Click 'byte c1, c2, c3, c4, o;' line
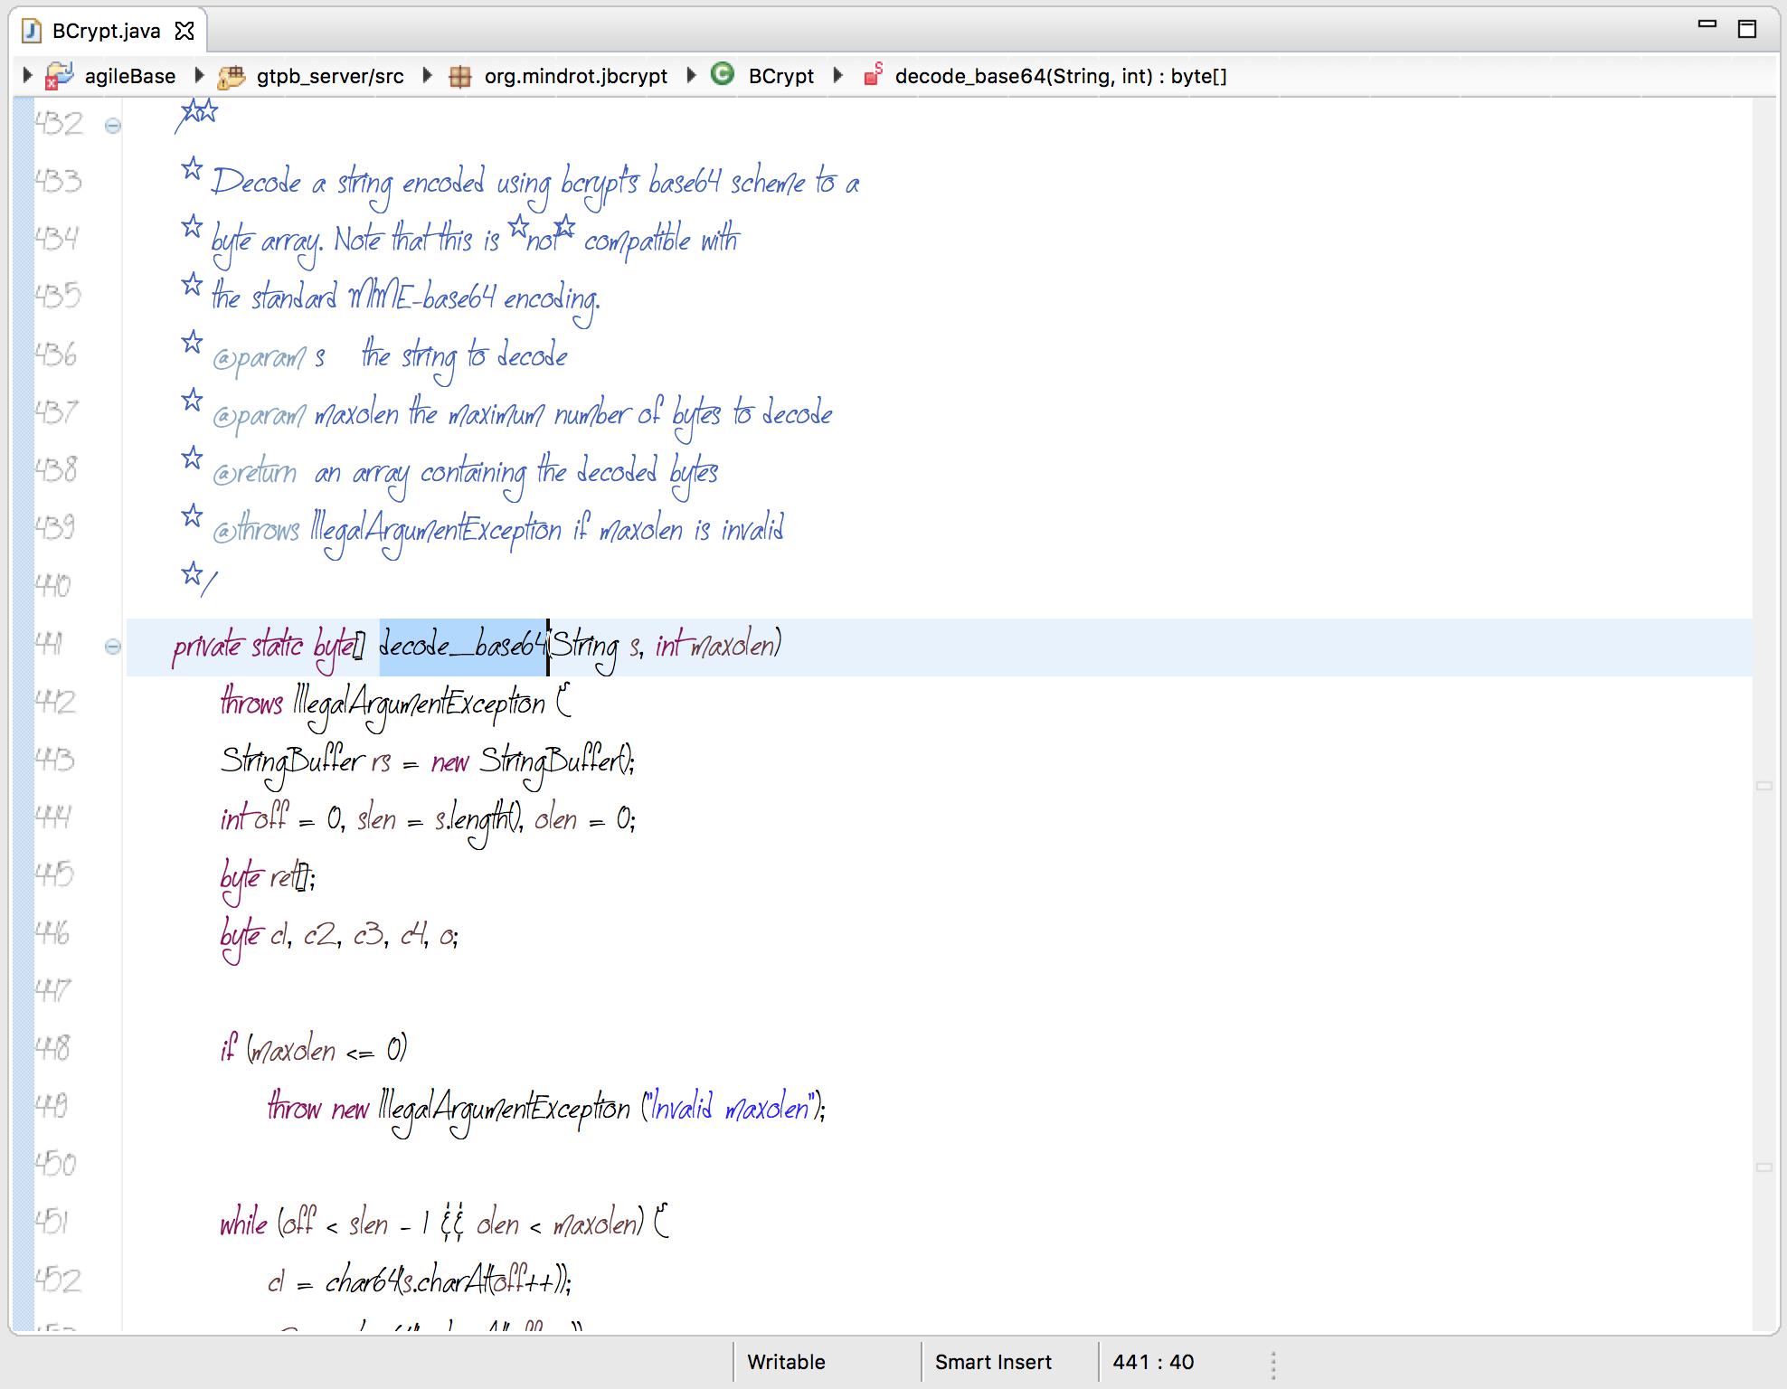 point(339,936)
